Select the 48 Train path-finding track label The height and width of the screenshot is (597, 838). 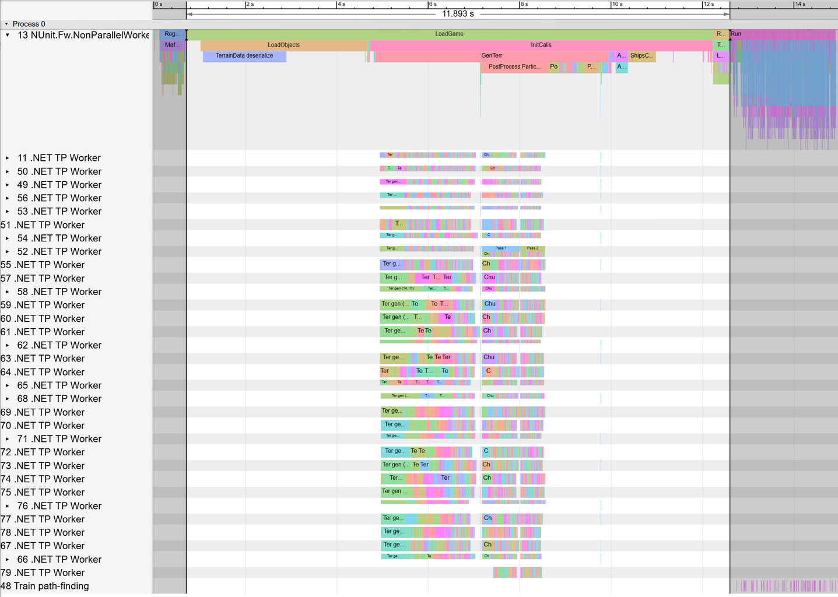45,586
